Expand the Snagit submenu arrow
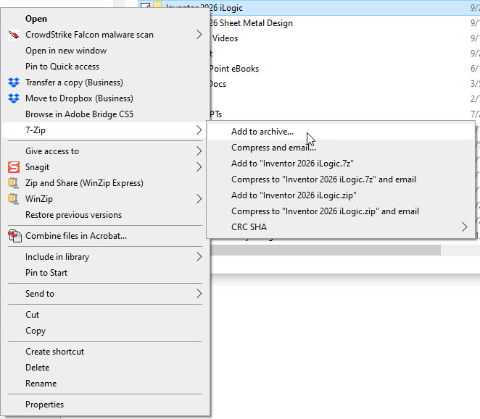Viewport: 480px width, 419px height. (x=199, y=167)
